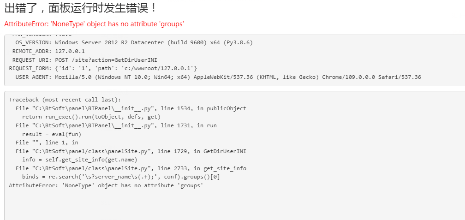Screen dimensions: 465x220
Task: Click the USER_AGENT Mozilla/5.0 line
Action: coord(218,77)
